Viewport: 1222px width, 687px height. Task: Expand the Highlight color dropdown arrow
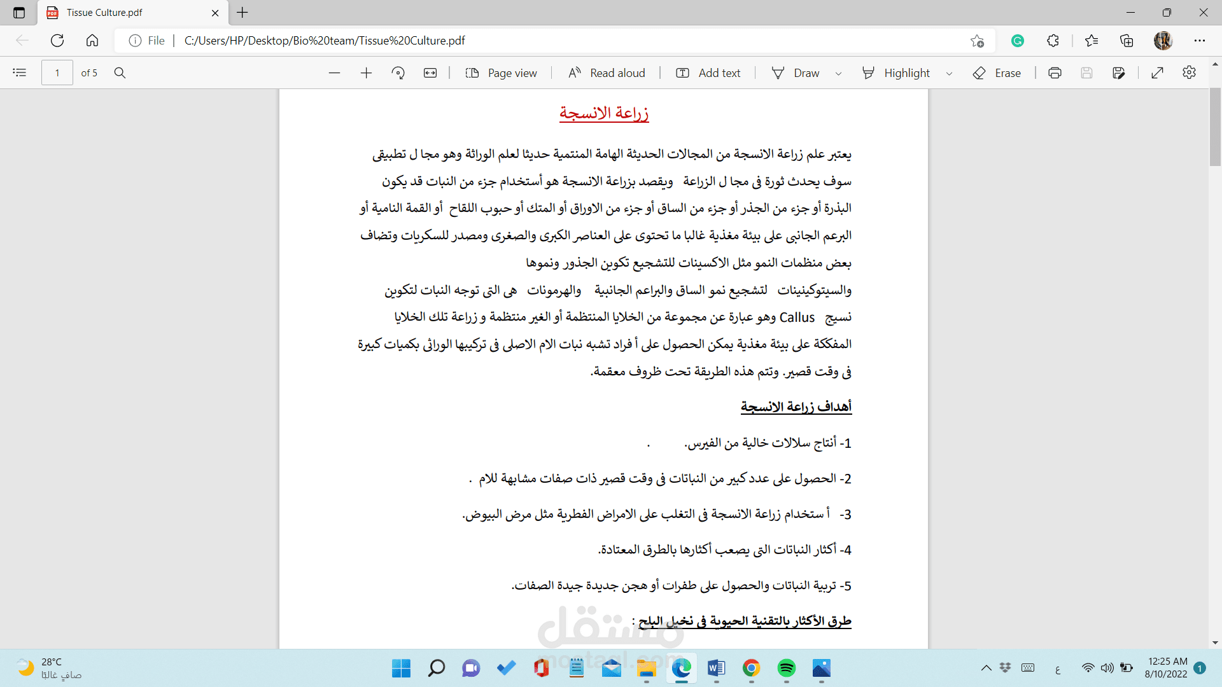pyautogui.click(x=949, y=74)
